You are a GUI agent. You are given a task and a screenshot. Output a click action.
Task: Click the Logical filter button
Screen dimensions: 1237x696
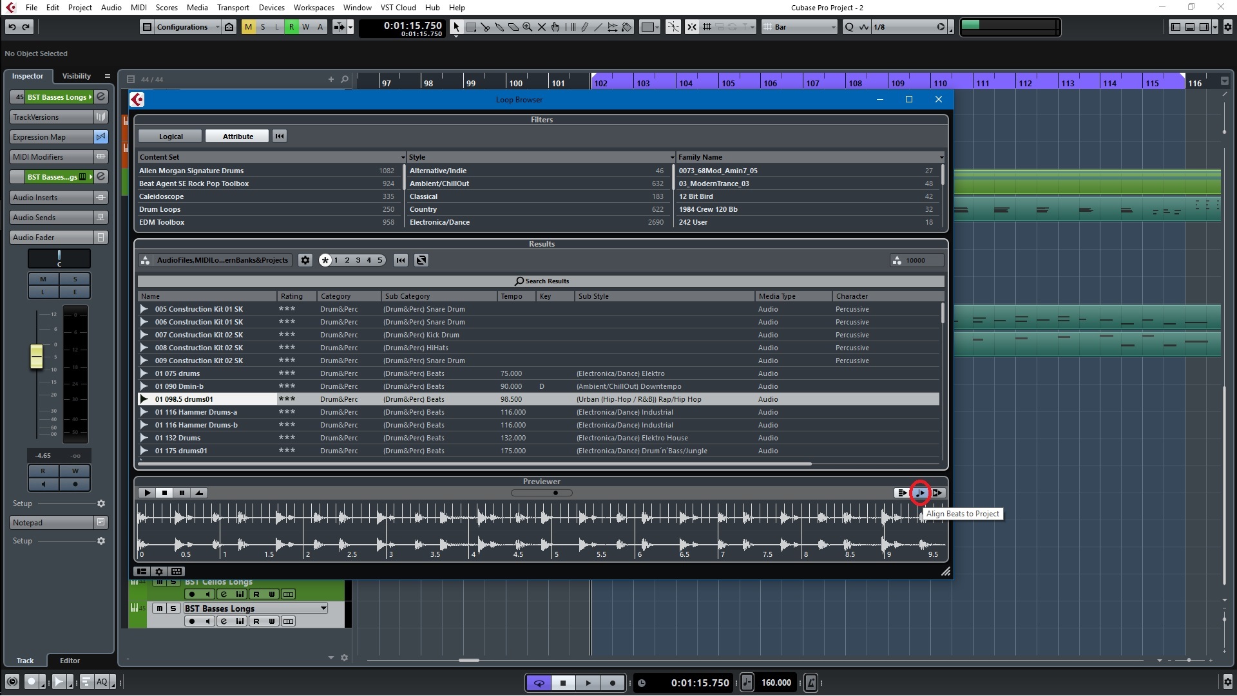[171, 136]
